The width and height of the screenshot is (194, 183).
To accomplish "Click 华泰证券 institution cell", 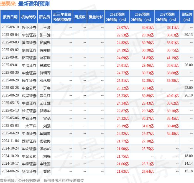I will pos(29,164).
